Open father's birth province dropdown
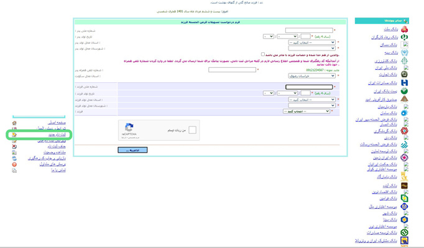 311,42
